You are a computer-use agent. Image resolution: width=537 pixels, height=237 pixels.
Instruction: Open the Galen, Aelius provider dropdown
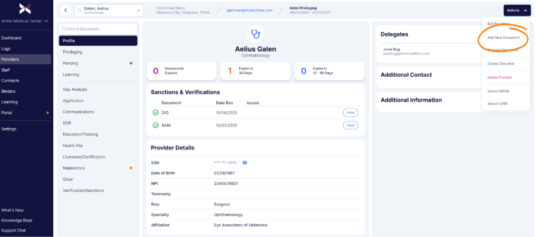[x=109, y=10]
